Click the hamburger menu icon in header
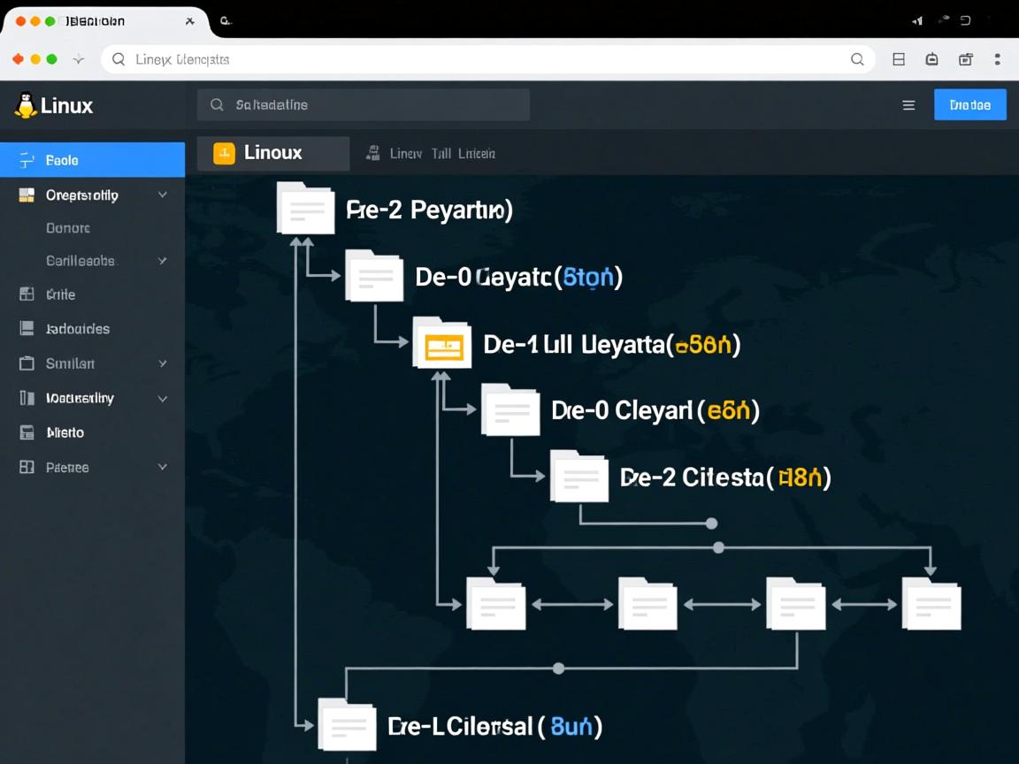Screen dimensions: 1019x764 point(908,105)
